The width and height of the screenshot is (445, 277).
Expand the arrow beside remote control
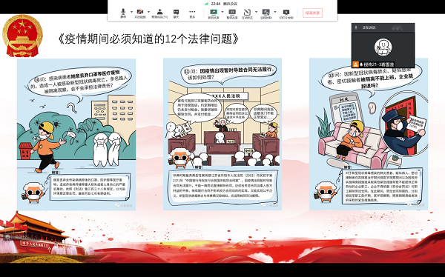pos(274,12)
